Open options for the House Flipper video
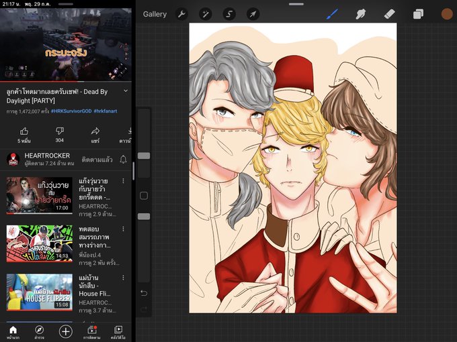This screenshot has width=457, height=342. click(123, 278)
